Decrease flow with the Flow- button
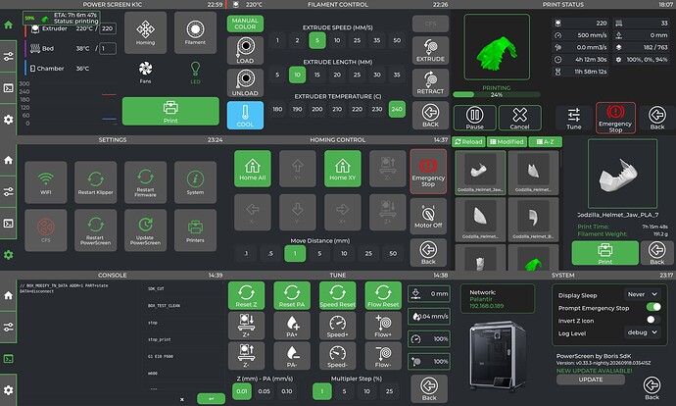The width and height of the screenshot is (676, 406). coord(383,356)
